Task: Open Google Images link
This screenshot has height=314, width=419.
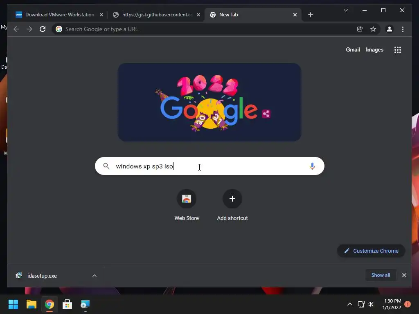Action: 374,49
